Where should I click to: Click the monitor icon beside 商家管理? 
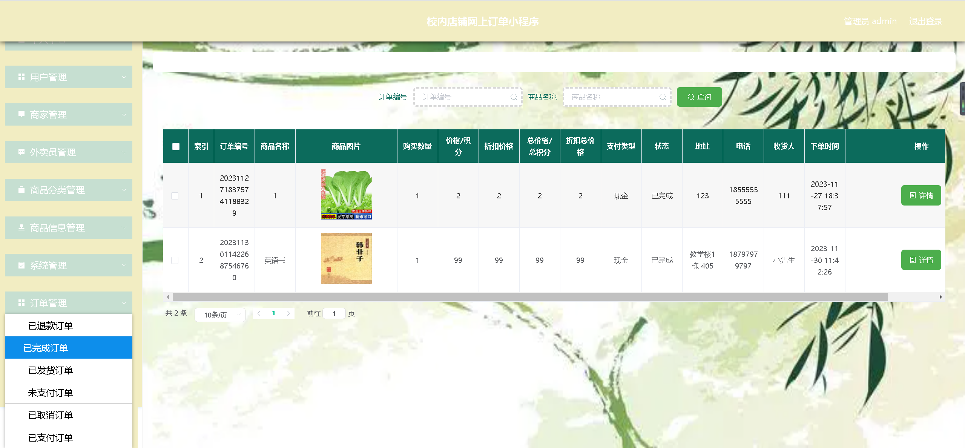click(x=21, y=114)
